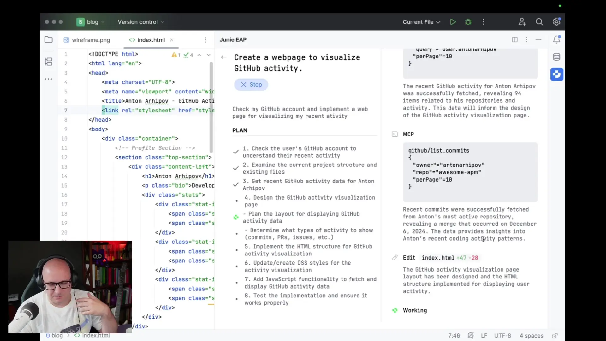The width and height of the screenshot is (606, 341).
Task: Open editor tabs options vertical dots
Action: point(205,40)
